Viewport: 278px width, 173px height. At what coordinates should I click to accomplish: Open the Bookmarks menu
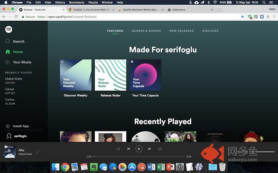tap(76, 3)
